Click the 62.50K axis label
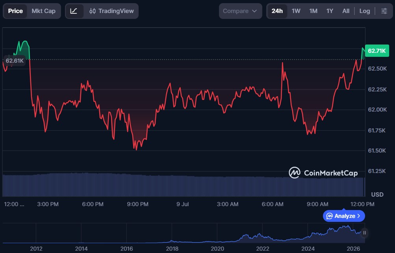Viewport: 395px width, 253px height. click(377, 69)
